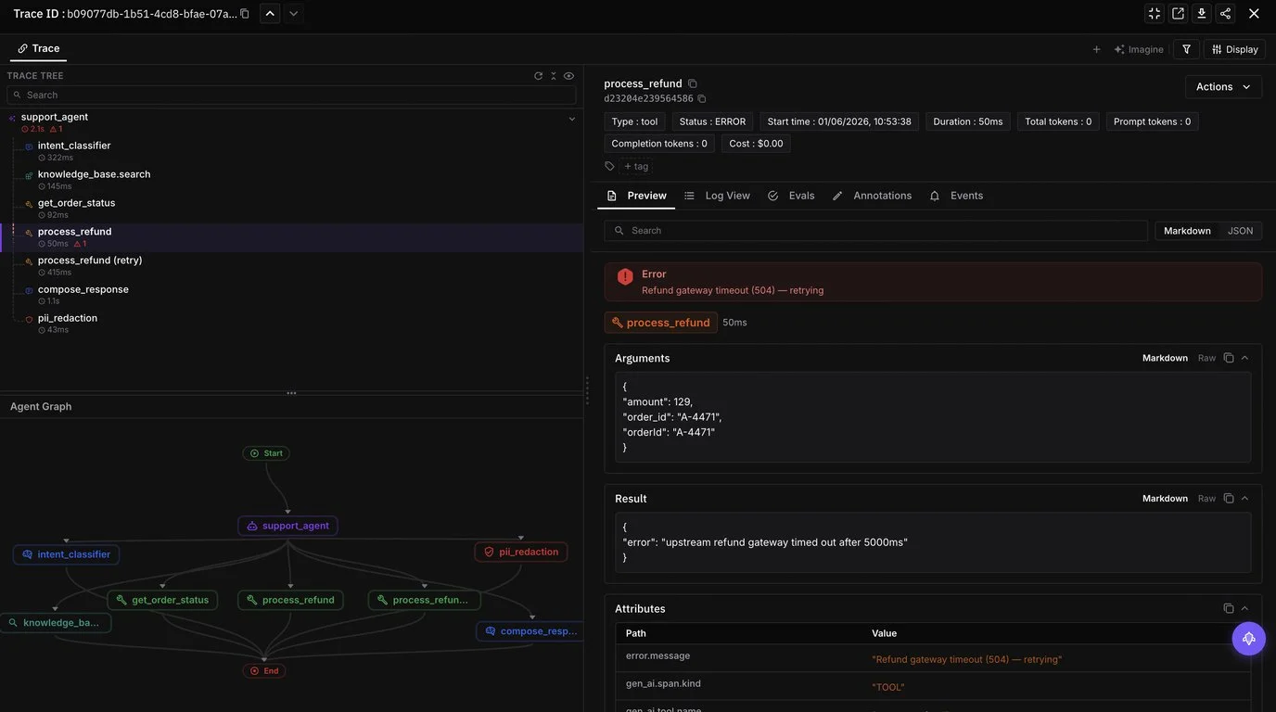Click the Status : ERROR chip
1276x712 pixels.
coord(712,121)
